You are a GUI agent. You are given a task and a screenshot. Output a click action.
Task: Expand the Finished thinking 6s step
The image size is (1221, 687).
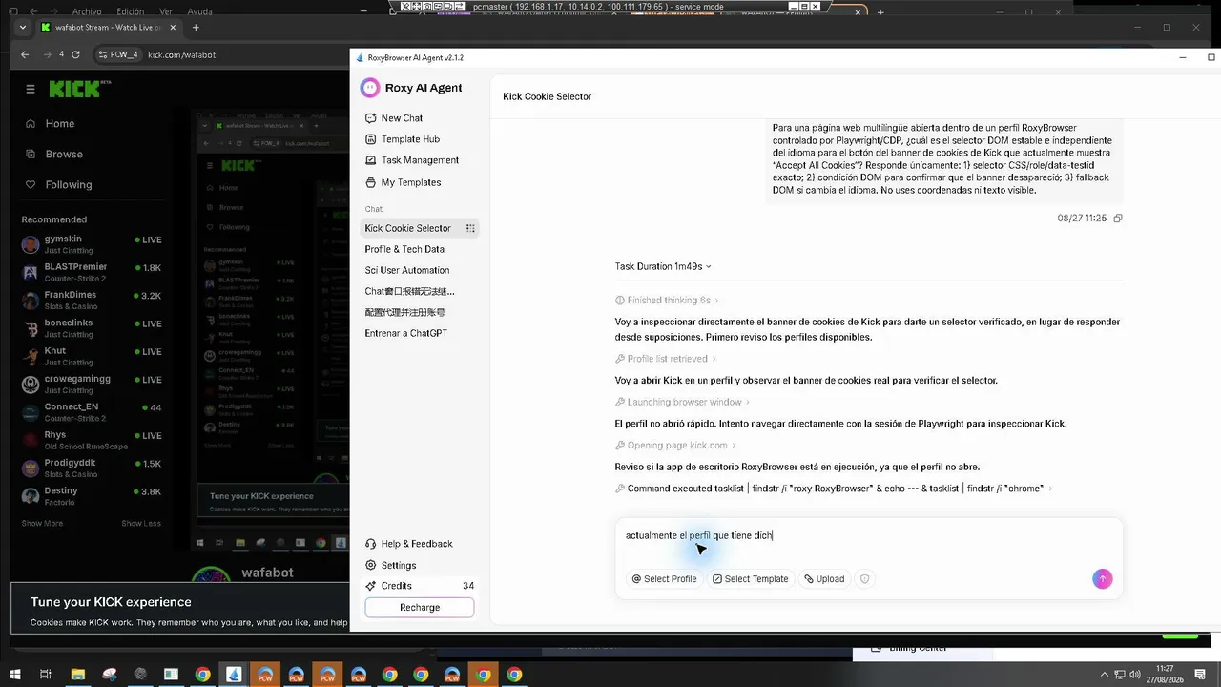point(667,301)
